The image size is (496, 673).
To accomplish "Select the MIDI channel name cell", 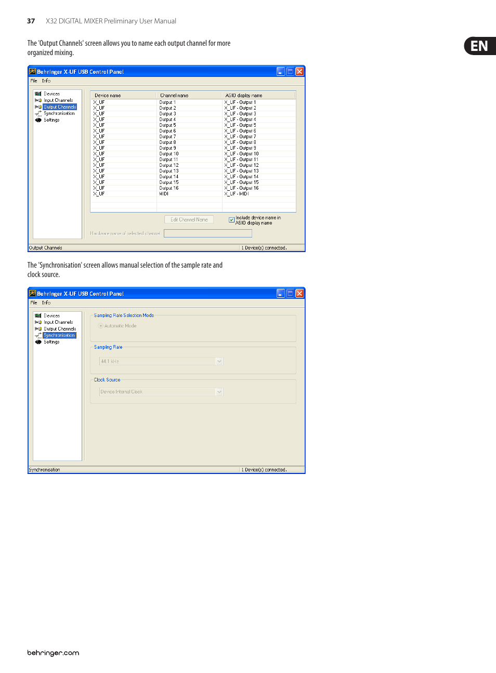I will click(x=164, y=194).
